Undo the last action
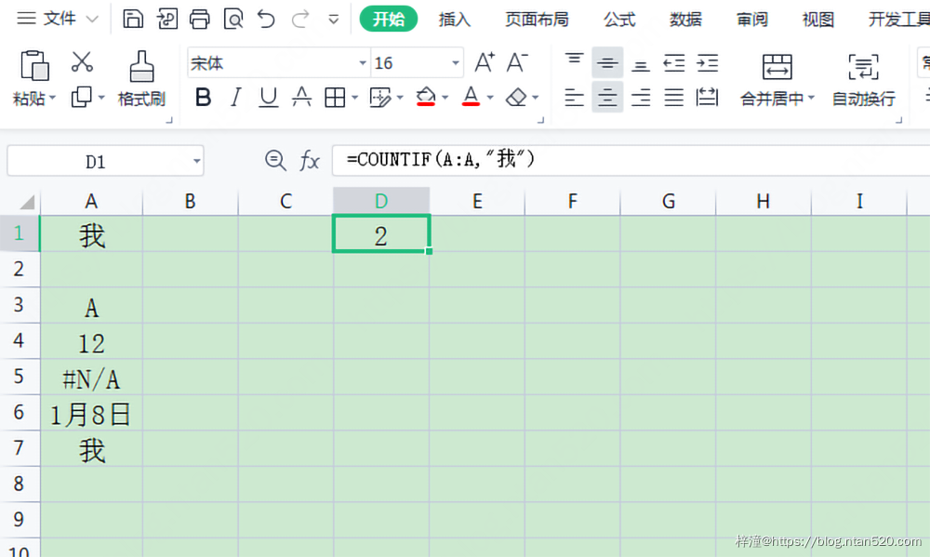 266,19
